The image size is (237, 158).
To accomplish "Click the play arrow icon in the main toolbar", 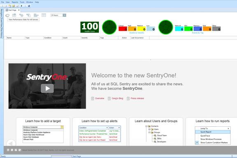I will click(x=21, y=6).
